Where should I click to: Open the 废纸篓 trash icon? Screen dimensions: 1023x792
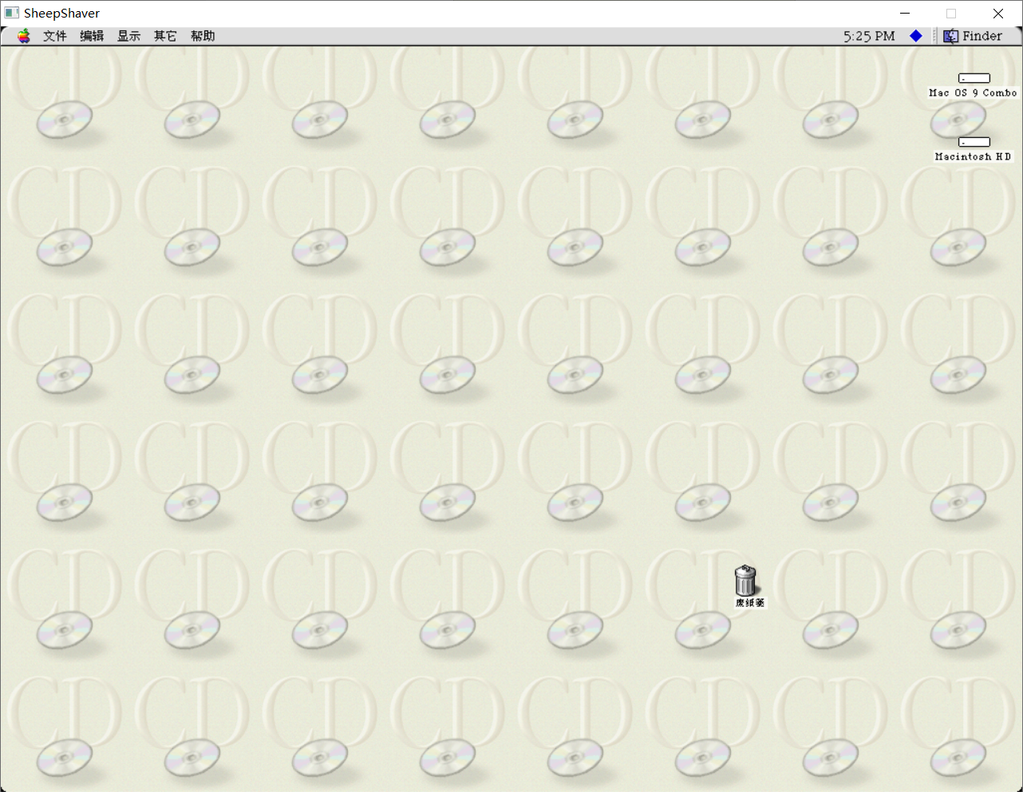point(746,580)
